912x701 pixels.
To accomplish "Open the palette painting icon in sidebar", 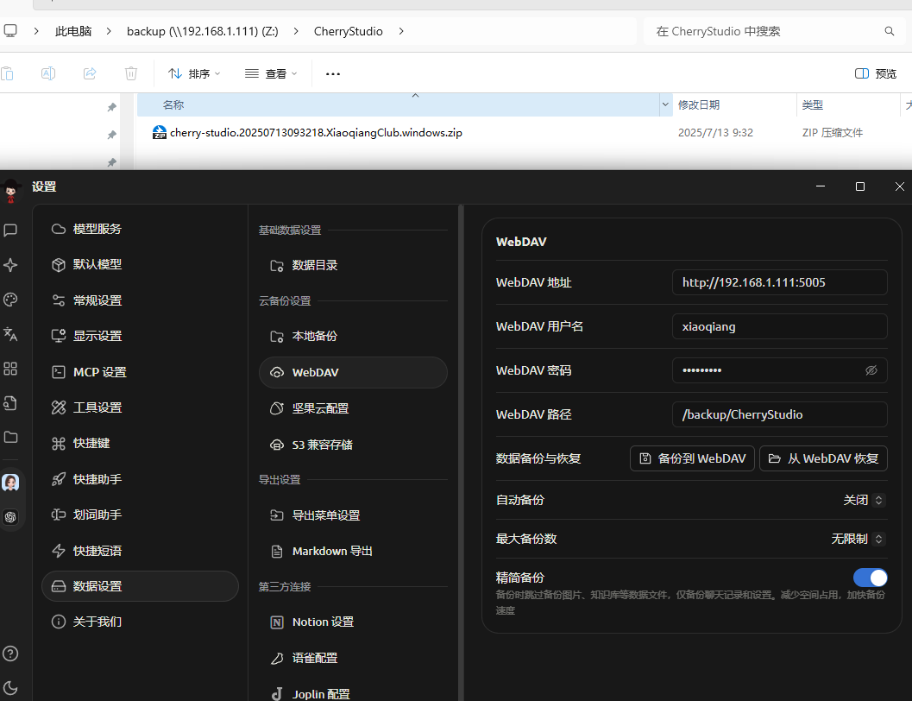I will point(10,300).
